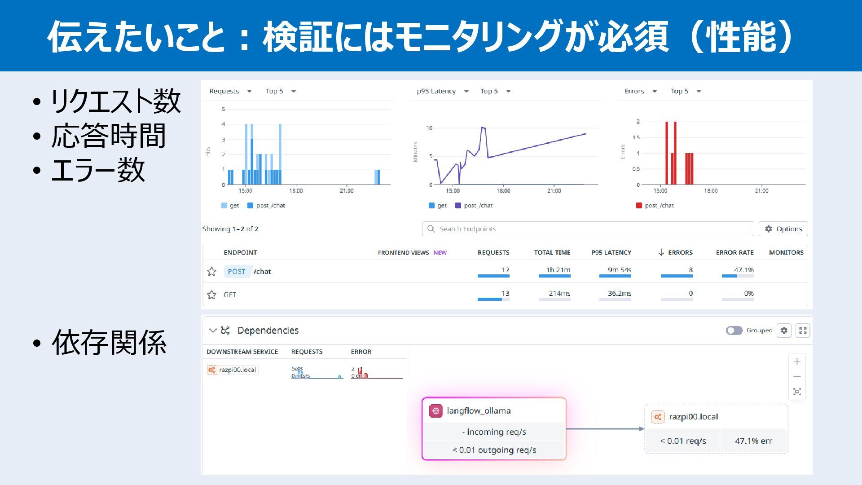Zoom in on dependency map
The width and height of the screenshot is (862, 485).
pos(797,362)
